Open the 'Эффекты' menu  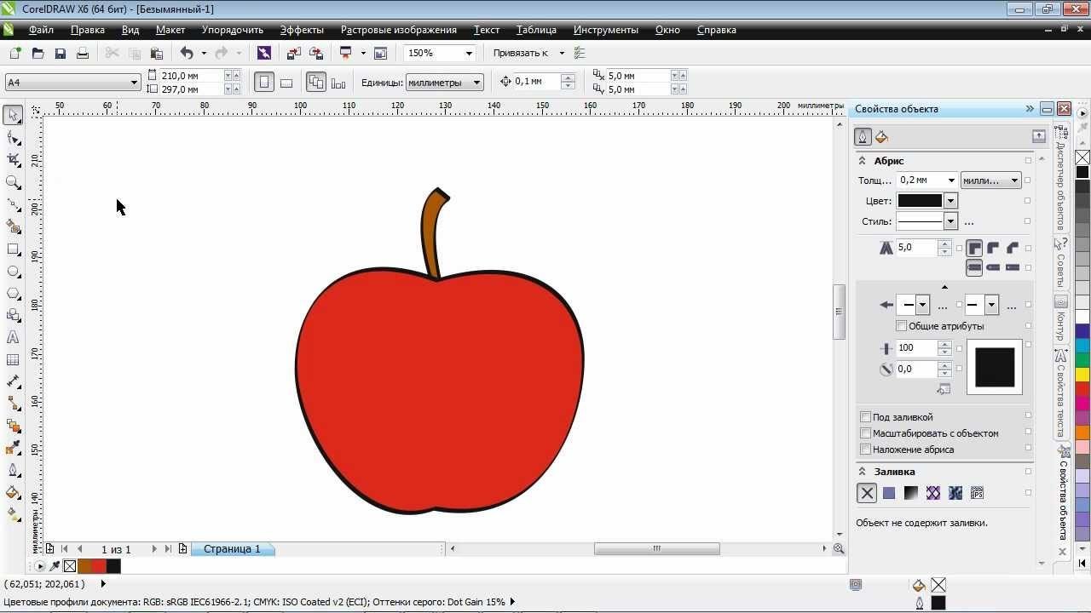coord(302,30)
